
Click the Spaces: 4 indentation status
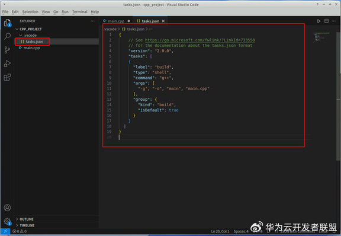tap(241, 231)
